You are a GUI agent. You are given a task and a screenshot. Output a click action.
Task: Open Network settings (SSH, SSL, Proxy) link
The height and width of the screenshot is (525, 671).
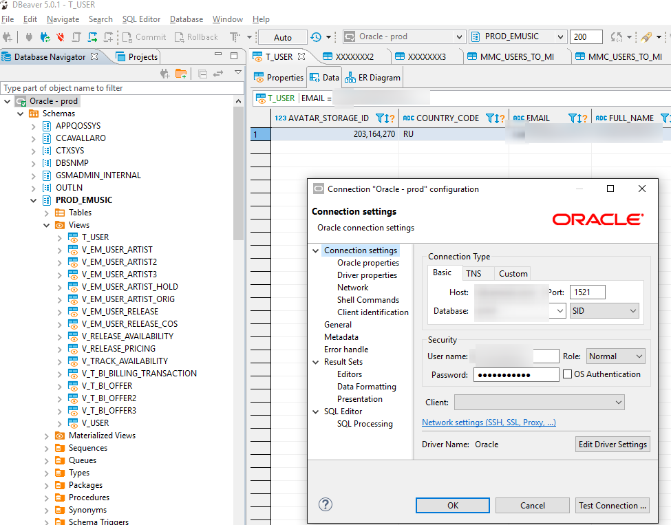pyautogui.click(x=489, y=422)
